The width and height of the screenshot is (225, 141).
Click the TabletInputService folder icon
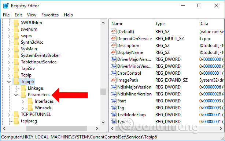coord(16,62)
